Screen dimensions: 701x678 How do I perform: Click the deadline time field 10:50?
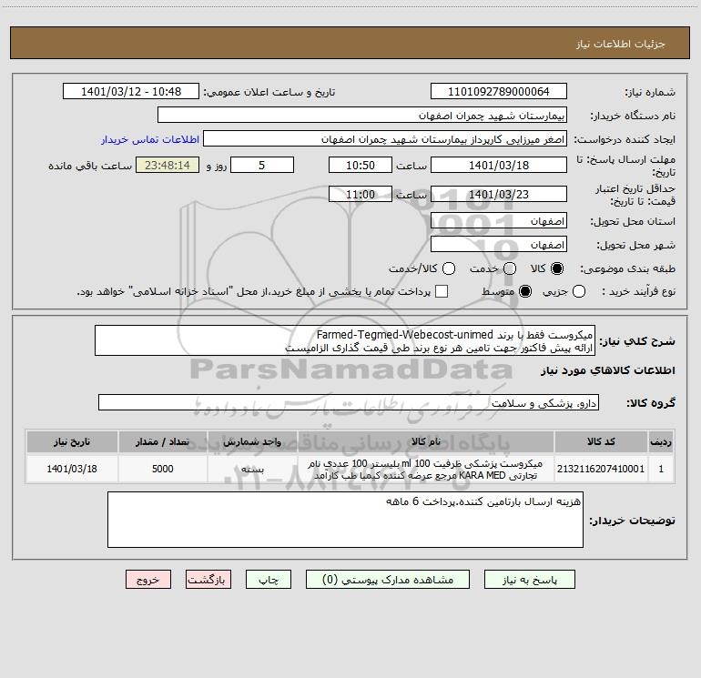click(361, 165)
